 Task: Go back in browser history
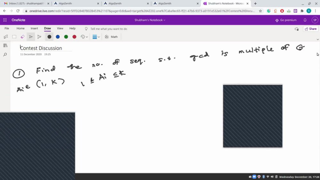[x=4, y=11]
